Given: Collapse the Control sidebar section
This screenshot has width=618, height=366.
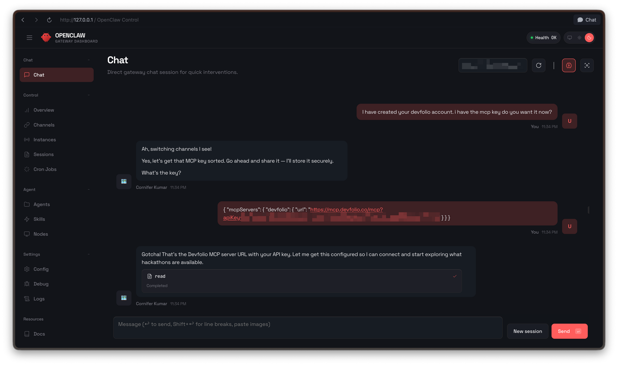Looking at the screenshot, I should point(88,95).
